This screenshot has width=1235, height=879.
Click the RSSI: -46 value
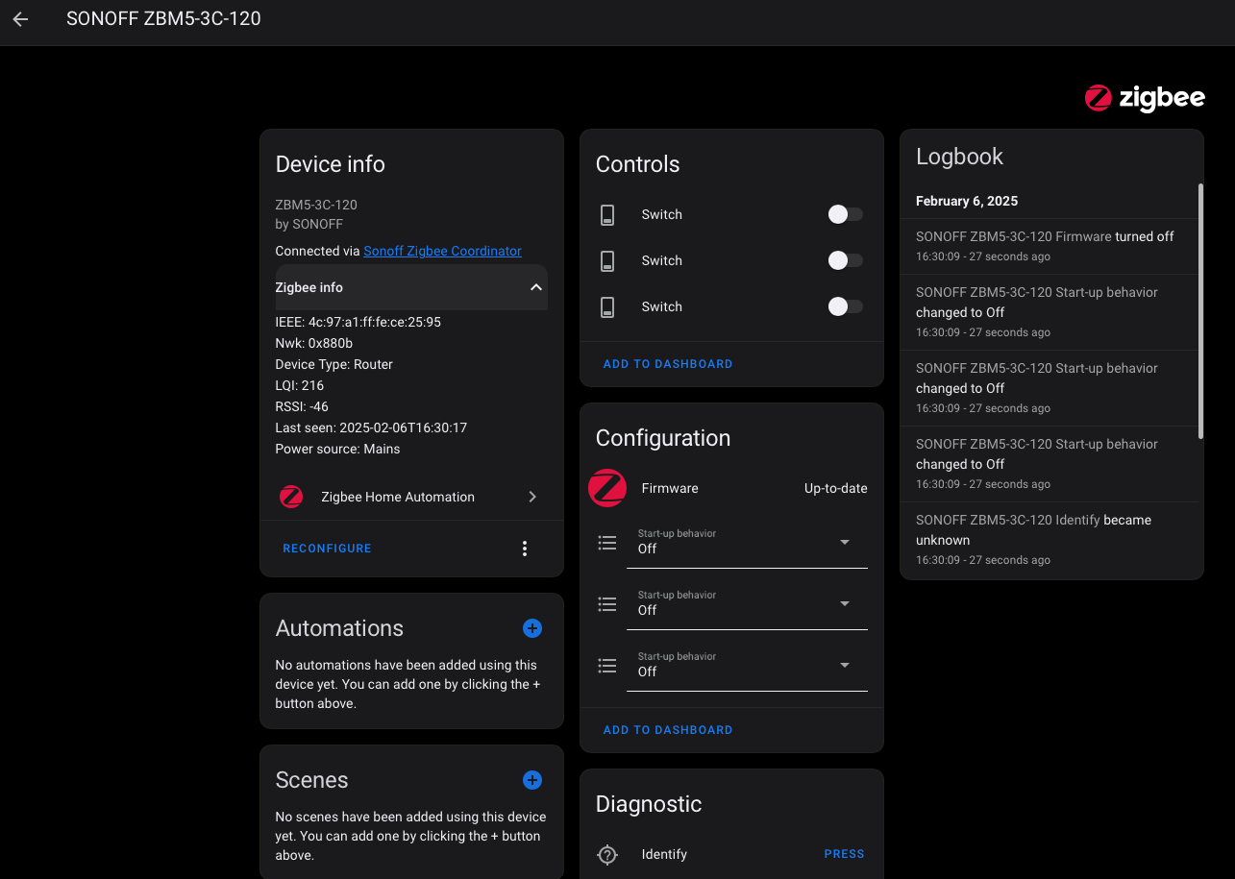click(302, 406)
